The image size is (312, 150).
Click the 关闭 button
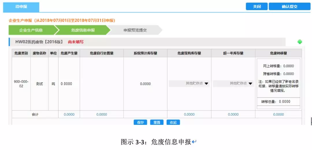point(257,7)
